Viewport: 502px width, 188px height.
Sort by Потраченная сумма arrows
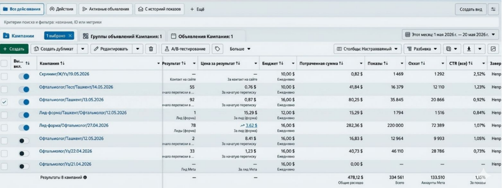pos(341,64)
